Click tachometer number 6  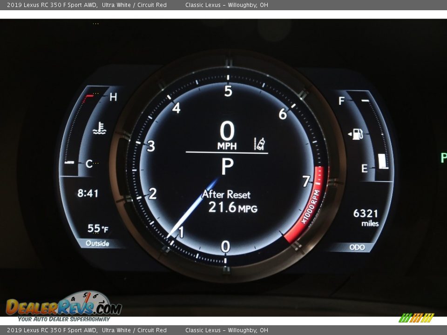click(283, 114)
